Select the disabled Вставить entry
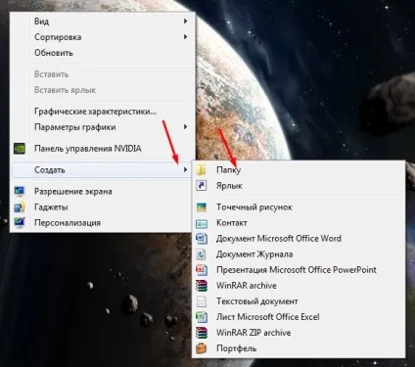The image size is (415, 367). [102, 74]
